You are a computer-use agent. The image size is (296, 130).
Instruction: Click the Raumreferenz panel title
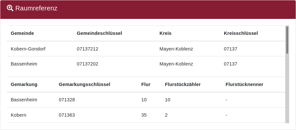[x=36, y=8]
